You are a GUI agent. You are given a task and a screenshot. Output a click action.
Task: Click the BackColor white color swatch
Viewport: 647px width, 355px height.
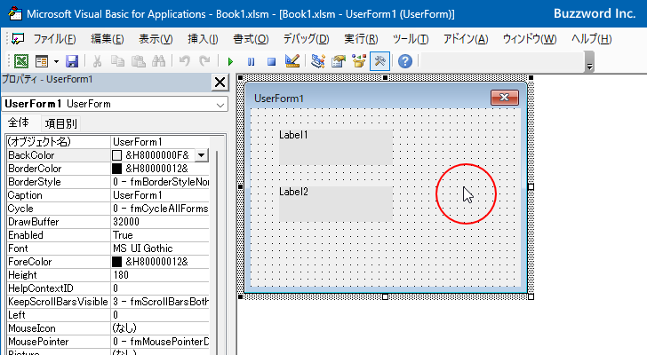[116, 155]
